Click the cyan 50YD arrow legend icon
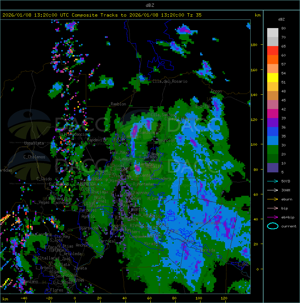This screenshot has width=300, height=303. [x=273, y=181]
